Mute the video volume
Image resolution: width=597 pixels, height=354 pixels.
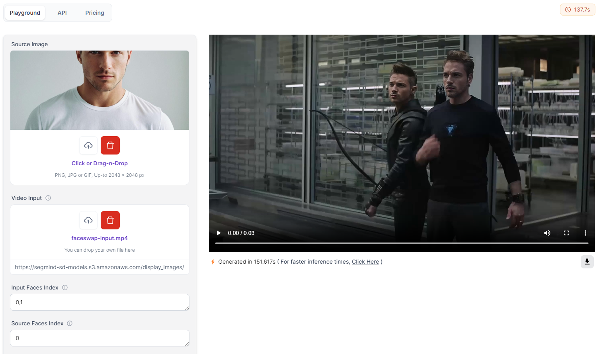click(x=547, y=233)
